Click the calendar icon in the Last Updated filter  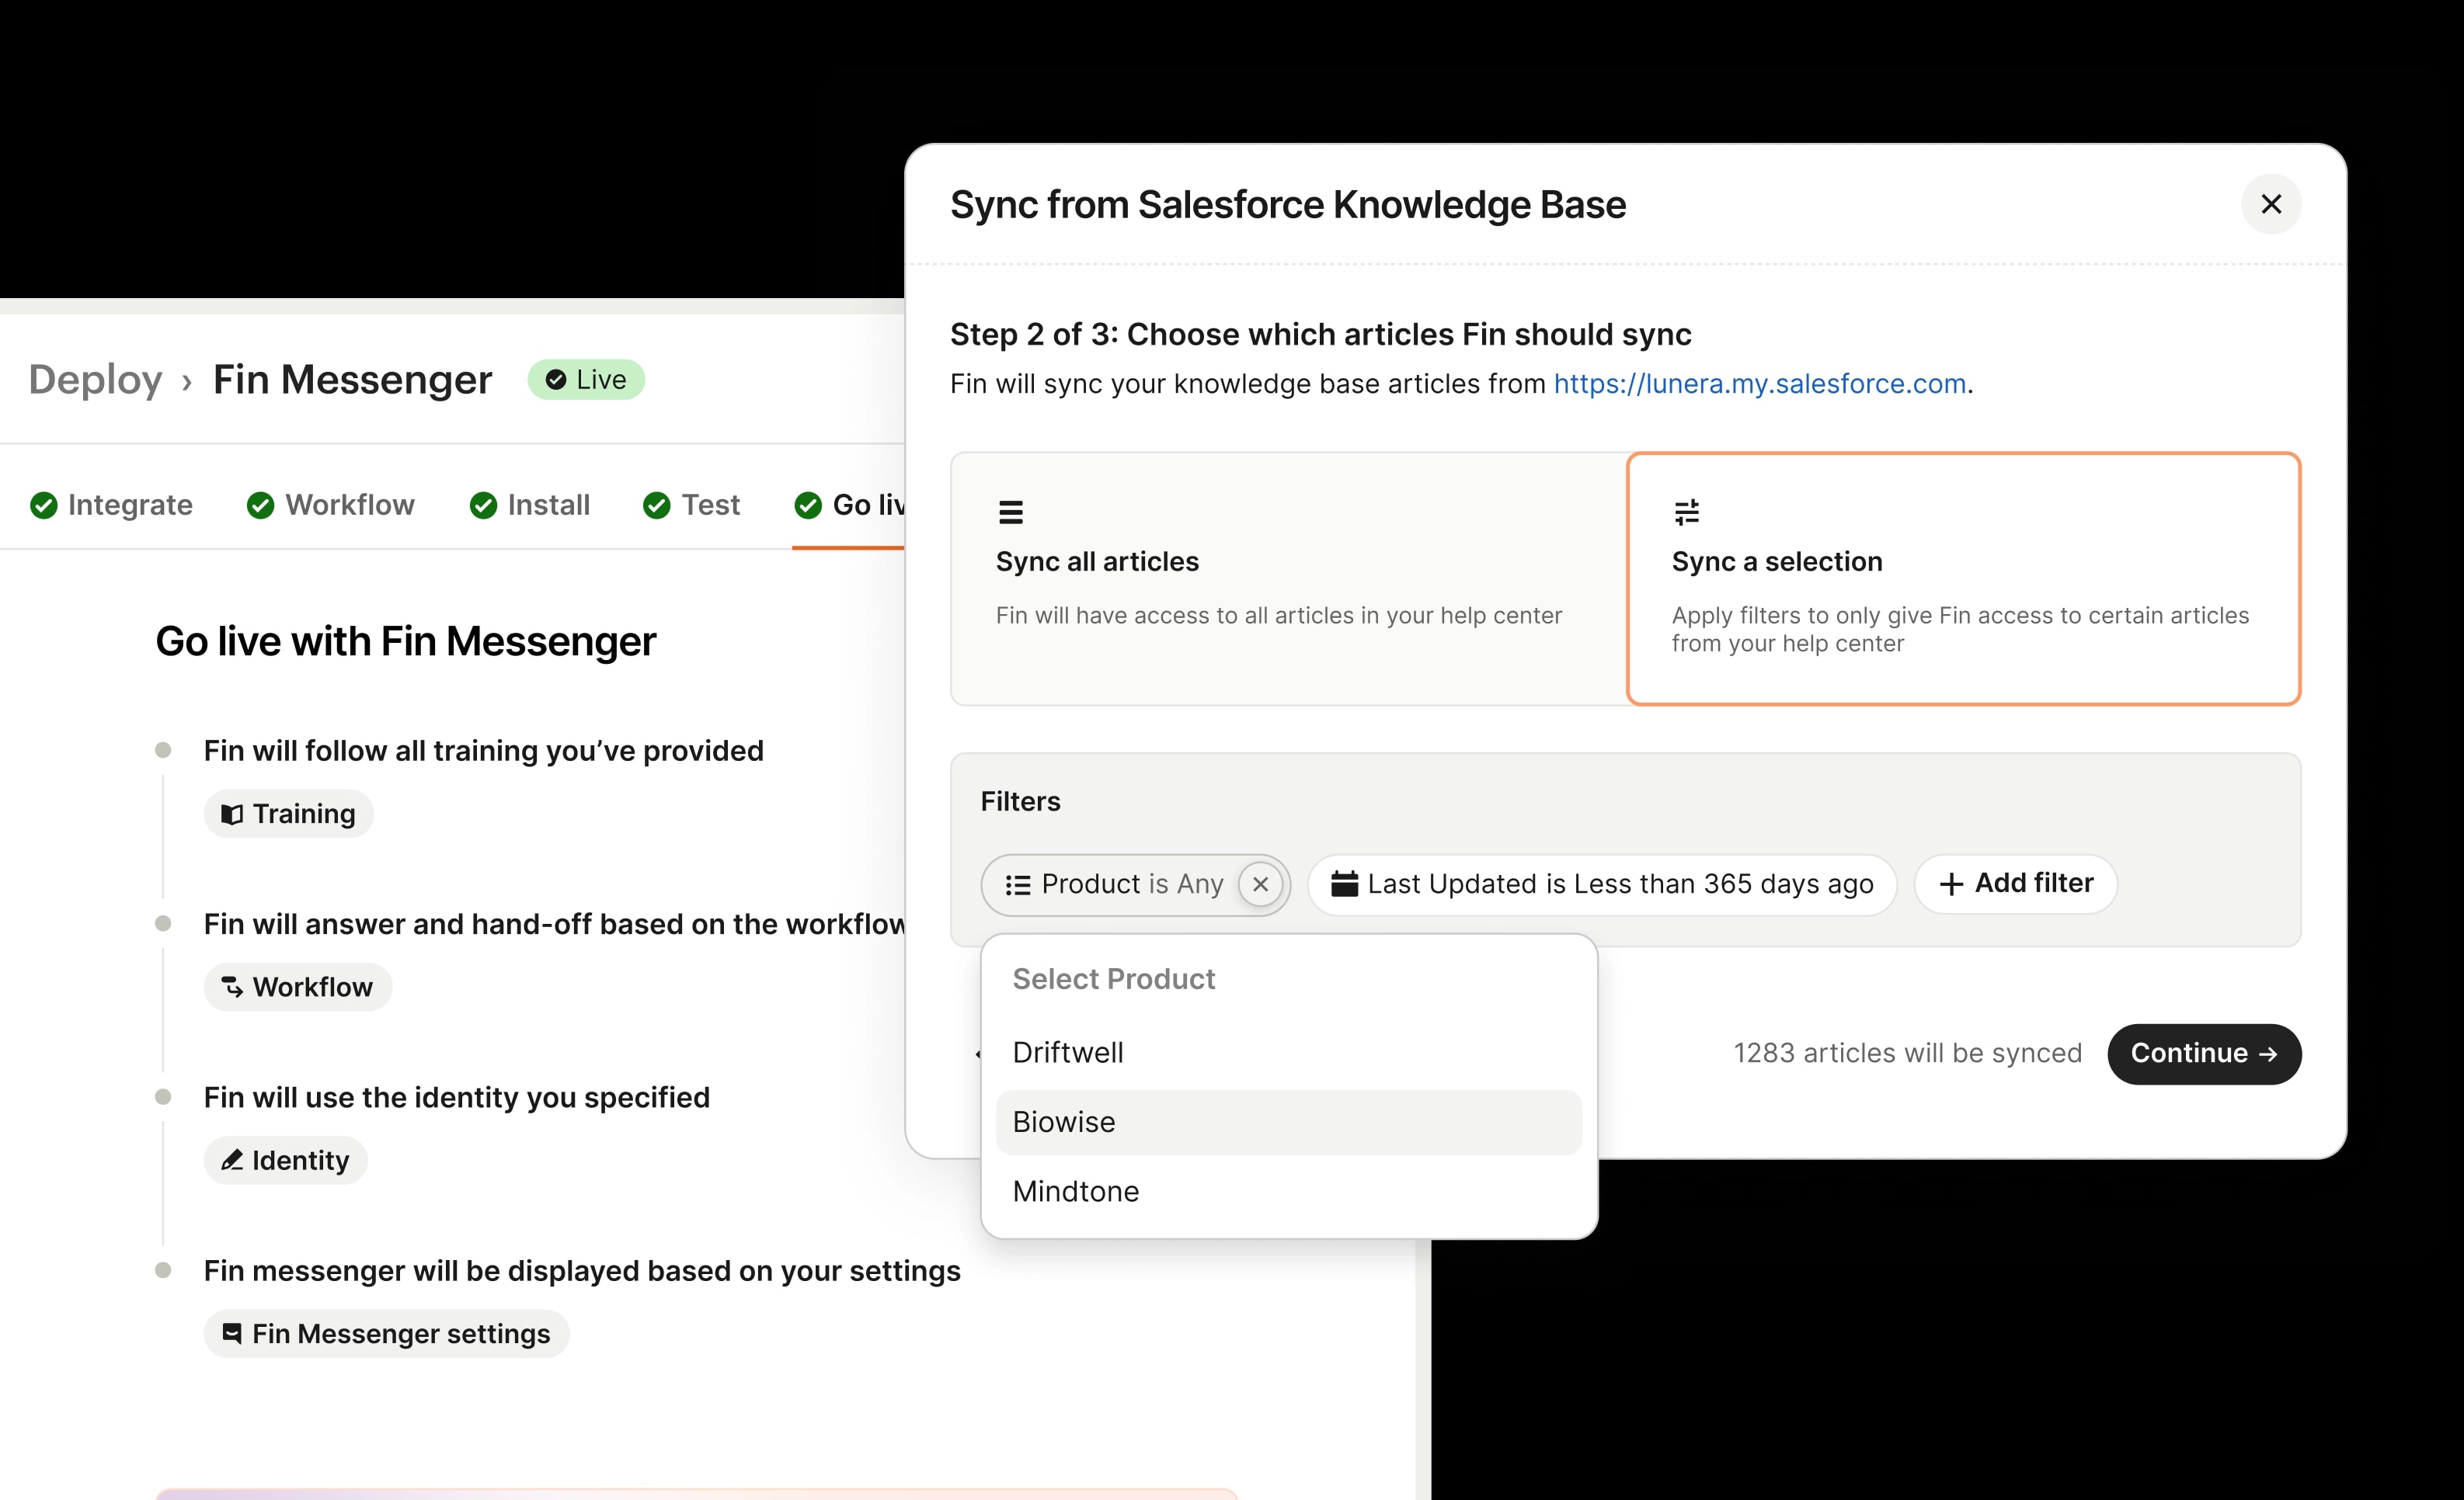pyautogui.click(x=1344, y=884)
